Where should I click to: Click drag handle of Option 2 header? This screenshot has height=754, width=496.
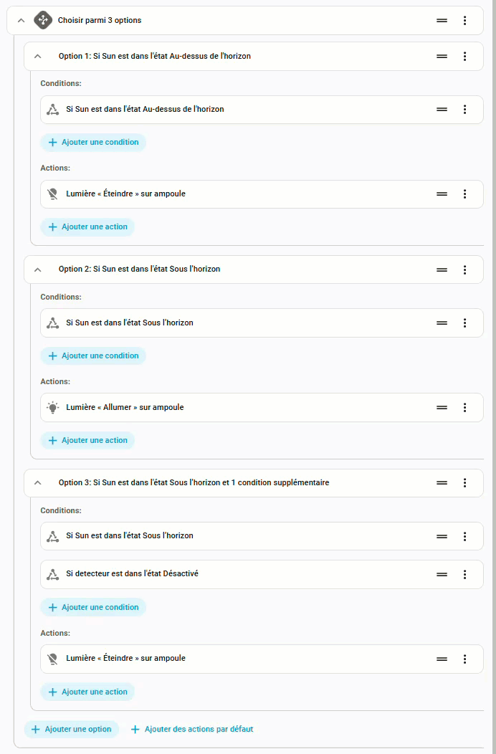pos(442,269)
